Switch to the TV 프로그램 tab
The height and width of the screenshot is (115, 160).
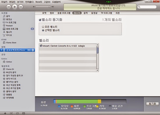106,13
